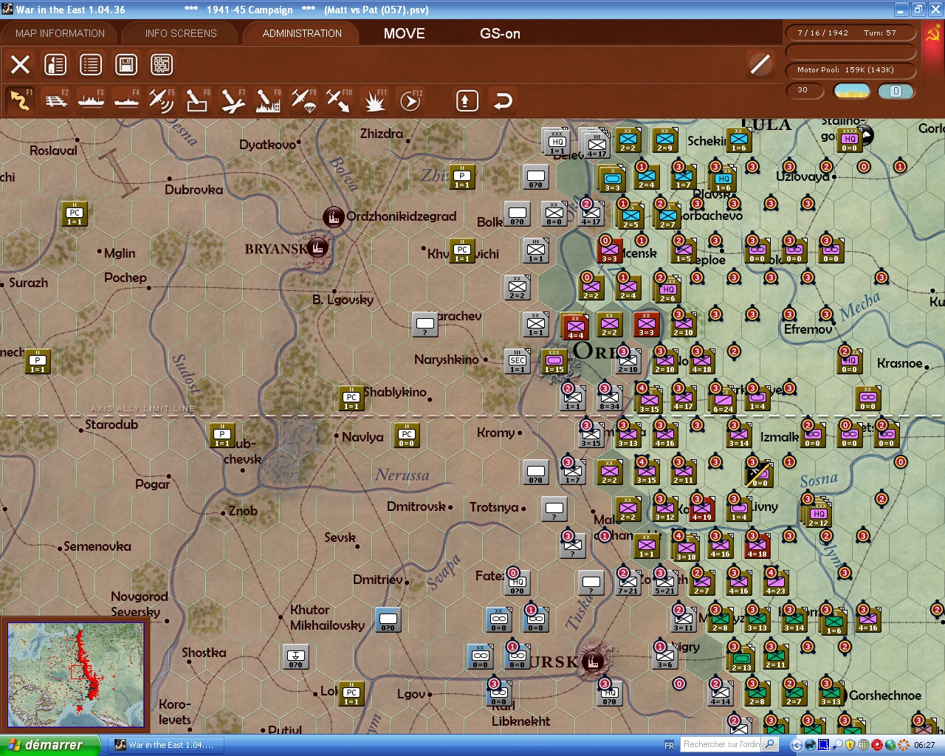
Task: Select the Bryansk factory city marker
Action: tap(317, 248)
